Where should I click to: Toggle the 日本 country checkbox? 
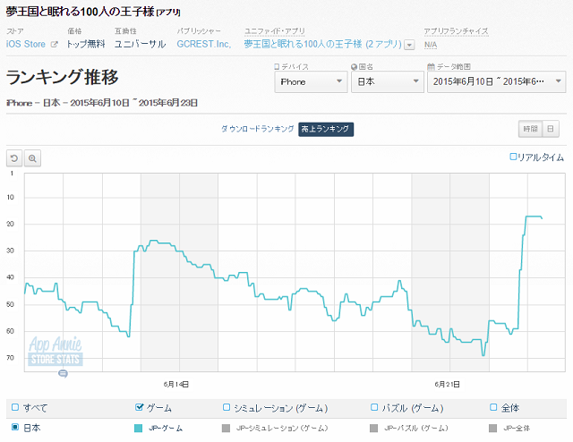point(14,428)
